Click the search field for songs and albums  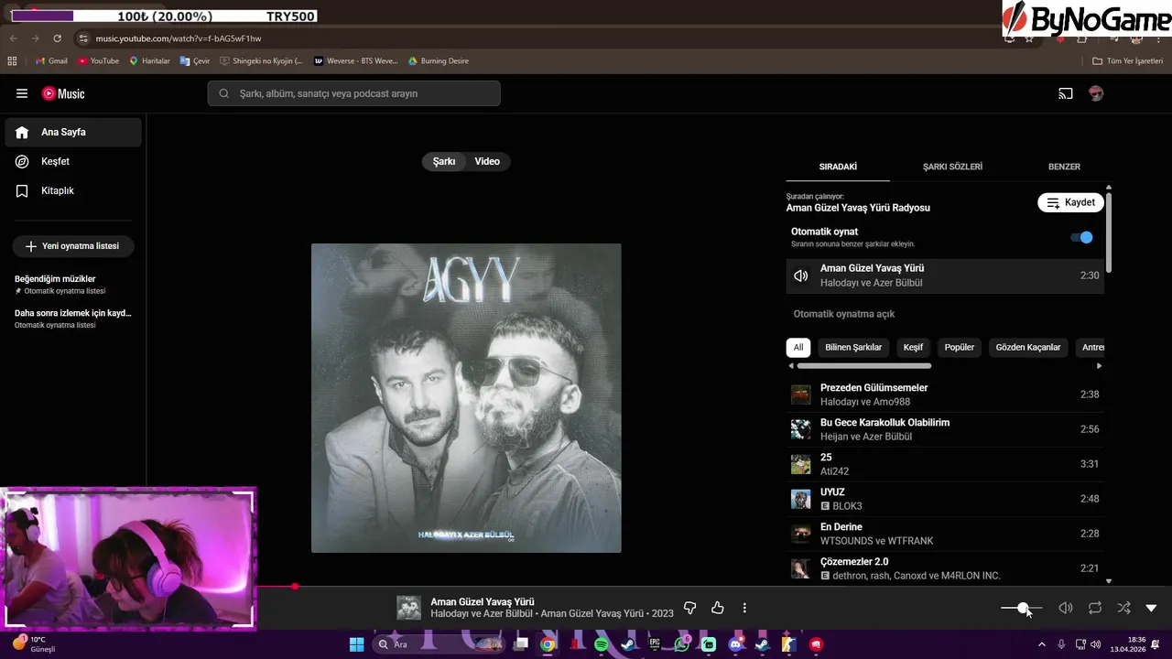(353, 93)
